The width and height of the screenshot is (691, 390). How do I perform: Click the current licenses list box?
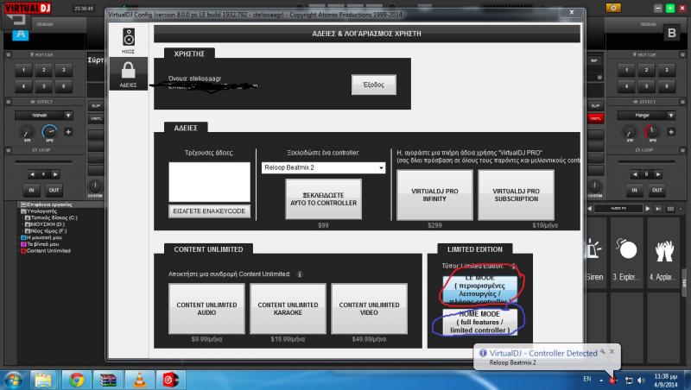tap(209, 182)
